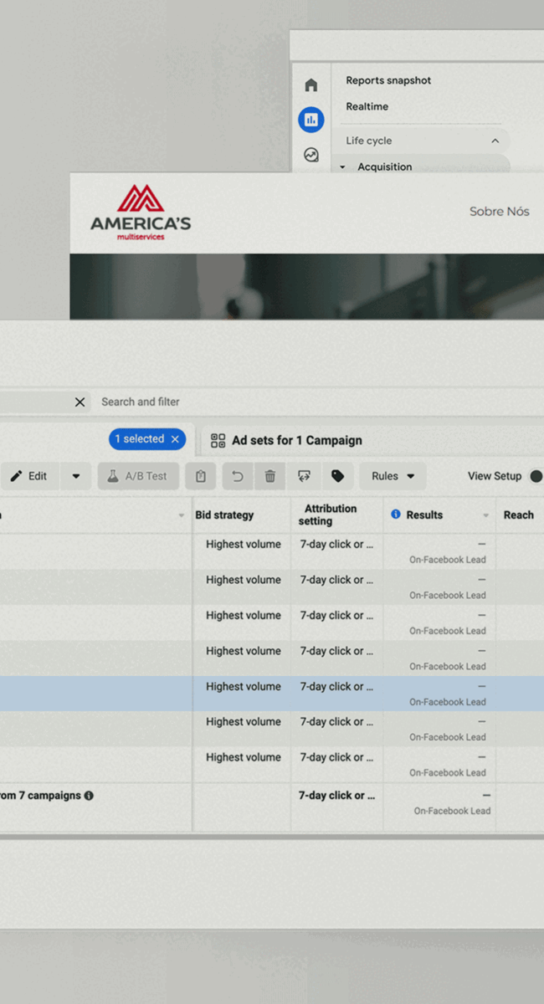Click the Attribution setting column header
This screenshot has width=544, height=1004.
click(x=330, y=515)
